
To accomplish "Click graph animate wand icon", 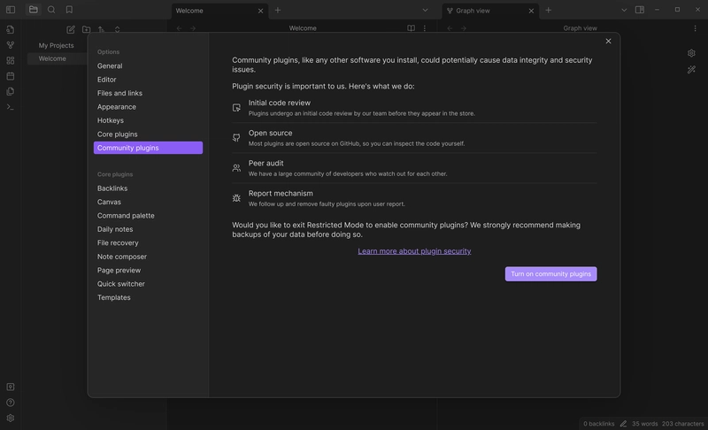I will point(691,70).
